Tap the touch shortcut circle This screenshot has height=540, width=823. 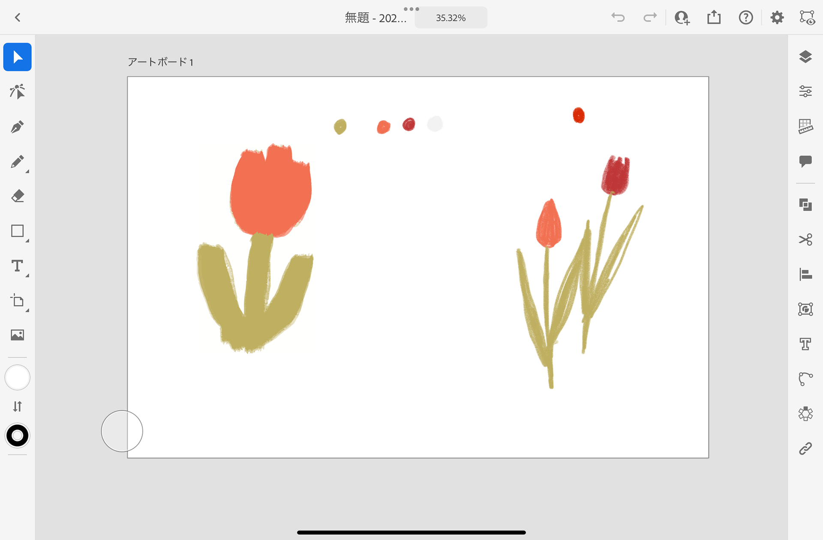pos(122,431)
